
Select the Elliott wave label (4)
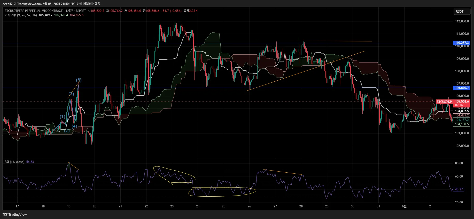click(x=74, y=126)
